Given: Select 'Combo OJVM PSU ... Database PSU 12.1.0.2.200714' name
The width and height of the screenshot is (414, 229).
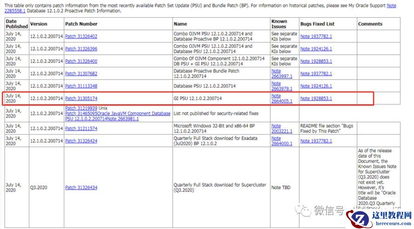Looking at the screenshot, I should point(213,49).
